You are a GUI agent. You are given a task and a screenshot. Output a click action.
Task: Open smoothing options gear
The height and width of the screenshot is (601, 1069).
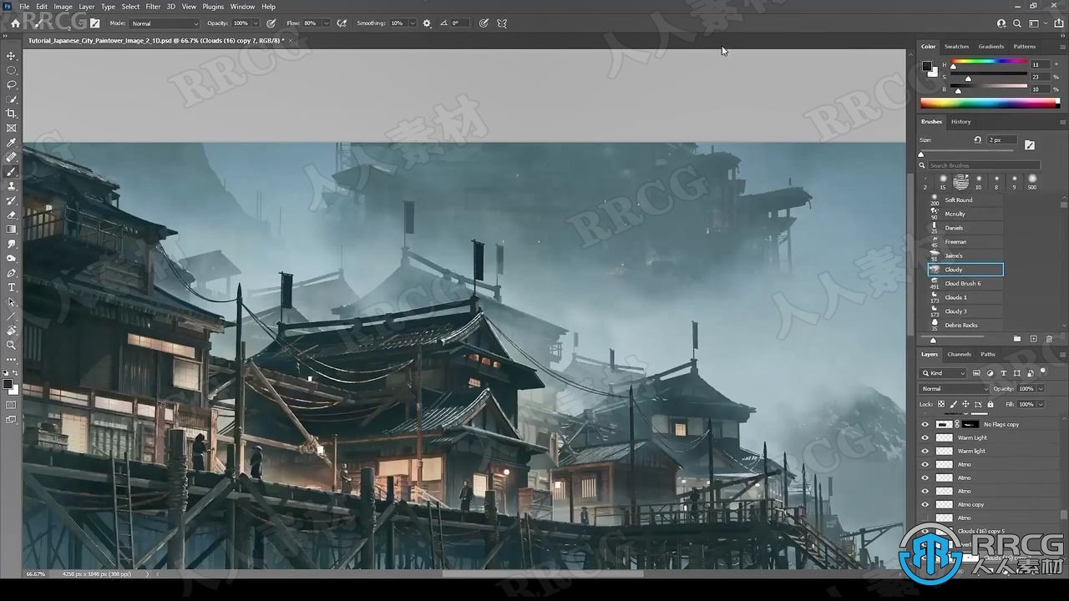(x=427, y=23)
